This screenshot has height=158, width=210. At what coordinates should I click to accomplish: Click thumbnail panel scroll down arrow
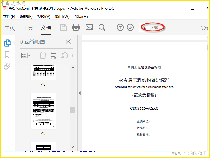(x=73, y=147)
